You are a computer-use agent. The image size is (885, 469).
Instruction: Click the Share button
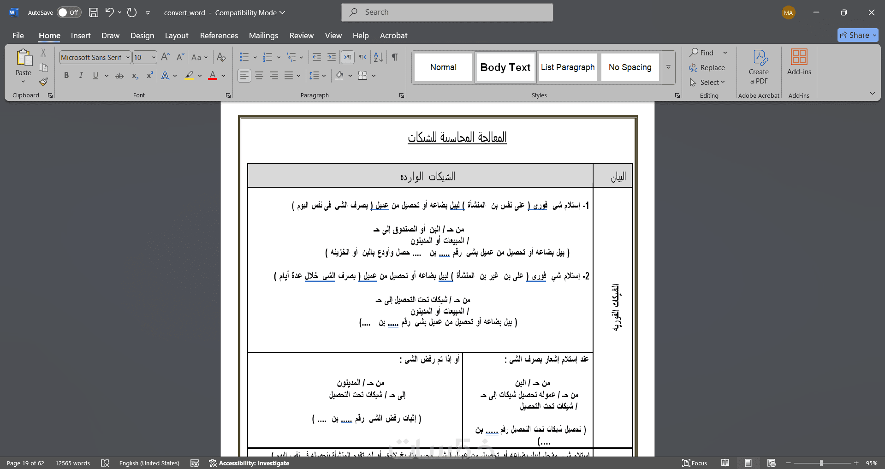(858, 35)
